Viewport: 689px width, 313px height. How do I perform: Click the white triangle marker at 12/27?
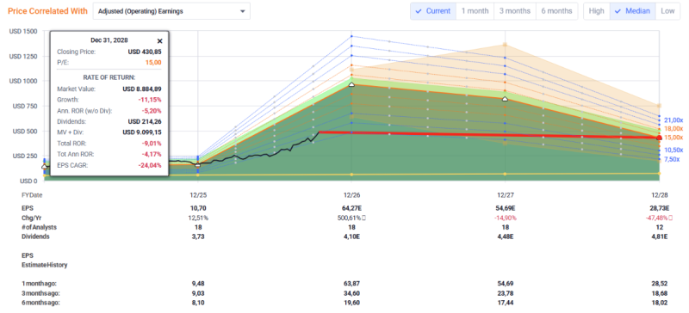click(505, 99)
